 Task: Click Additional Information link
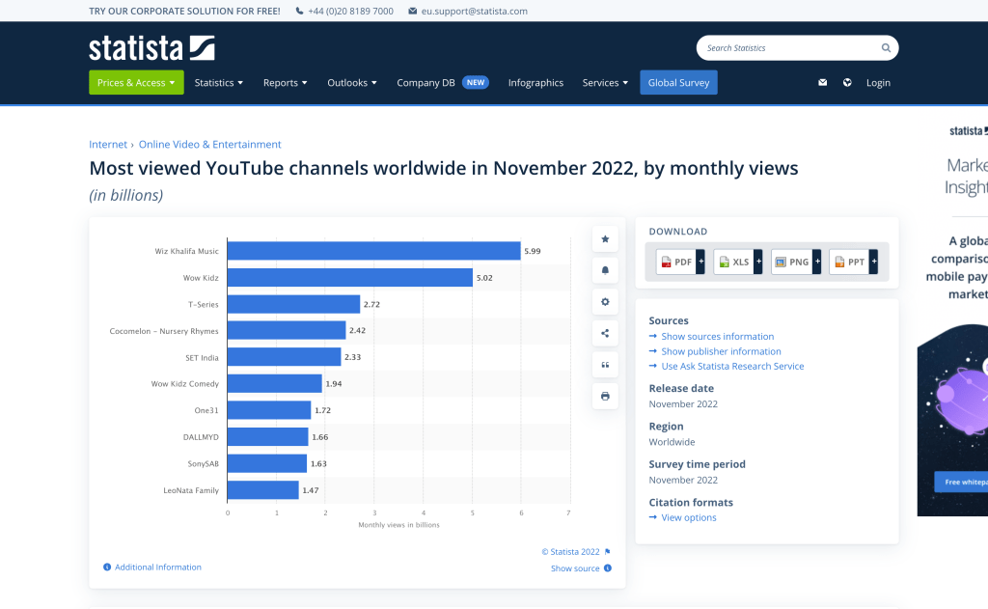[158, 567]
